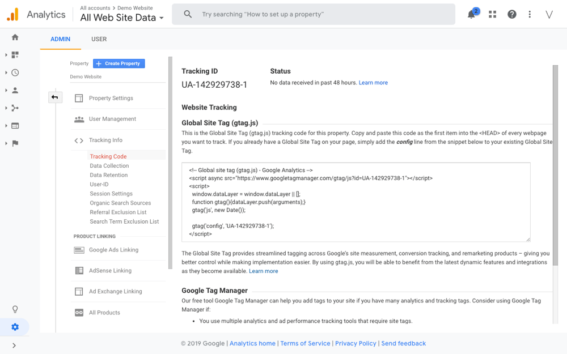Open the All Web Site Data view dropdown
The image size is (567, 354).
click(x=122, y=18)
